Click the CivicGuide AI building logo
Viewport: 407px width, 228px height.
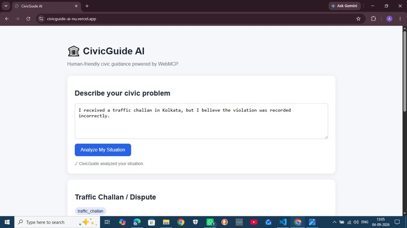[73, 51]
